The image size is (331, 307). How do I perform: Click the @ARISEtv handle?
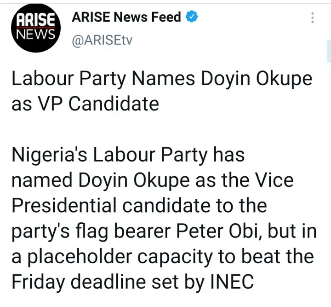(102, 41)
